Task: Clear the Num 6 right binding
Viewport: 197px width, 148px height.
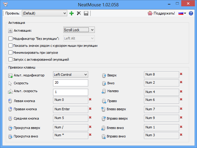Action: click(x=181, y=99)
